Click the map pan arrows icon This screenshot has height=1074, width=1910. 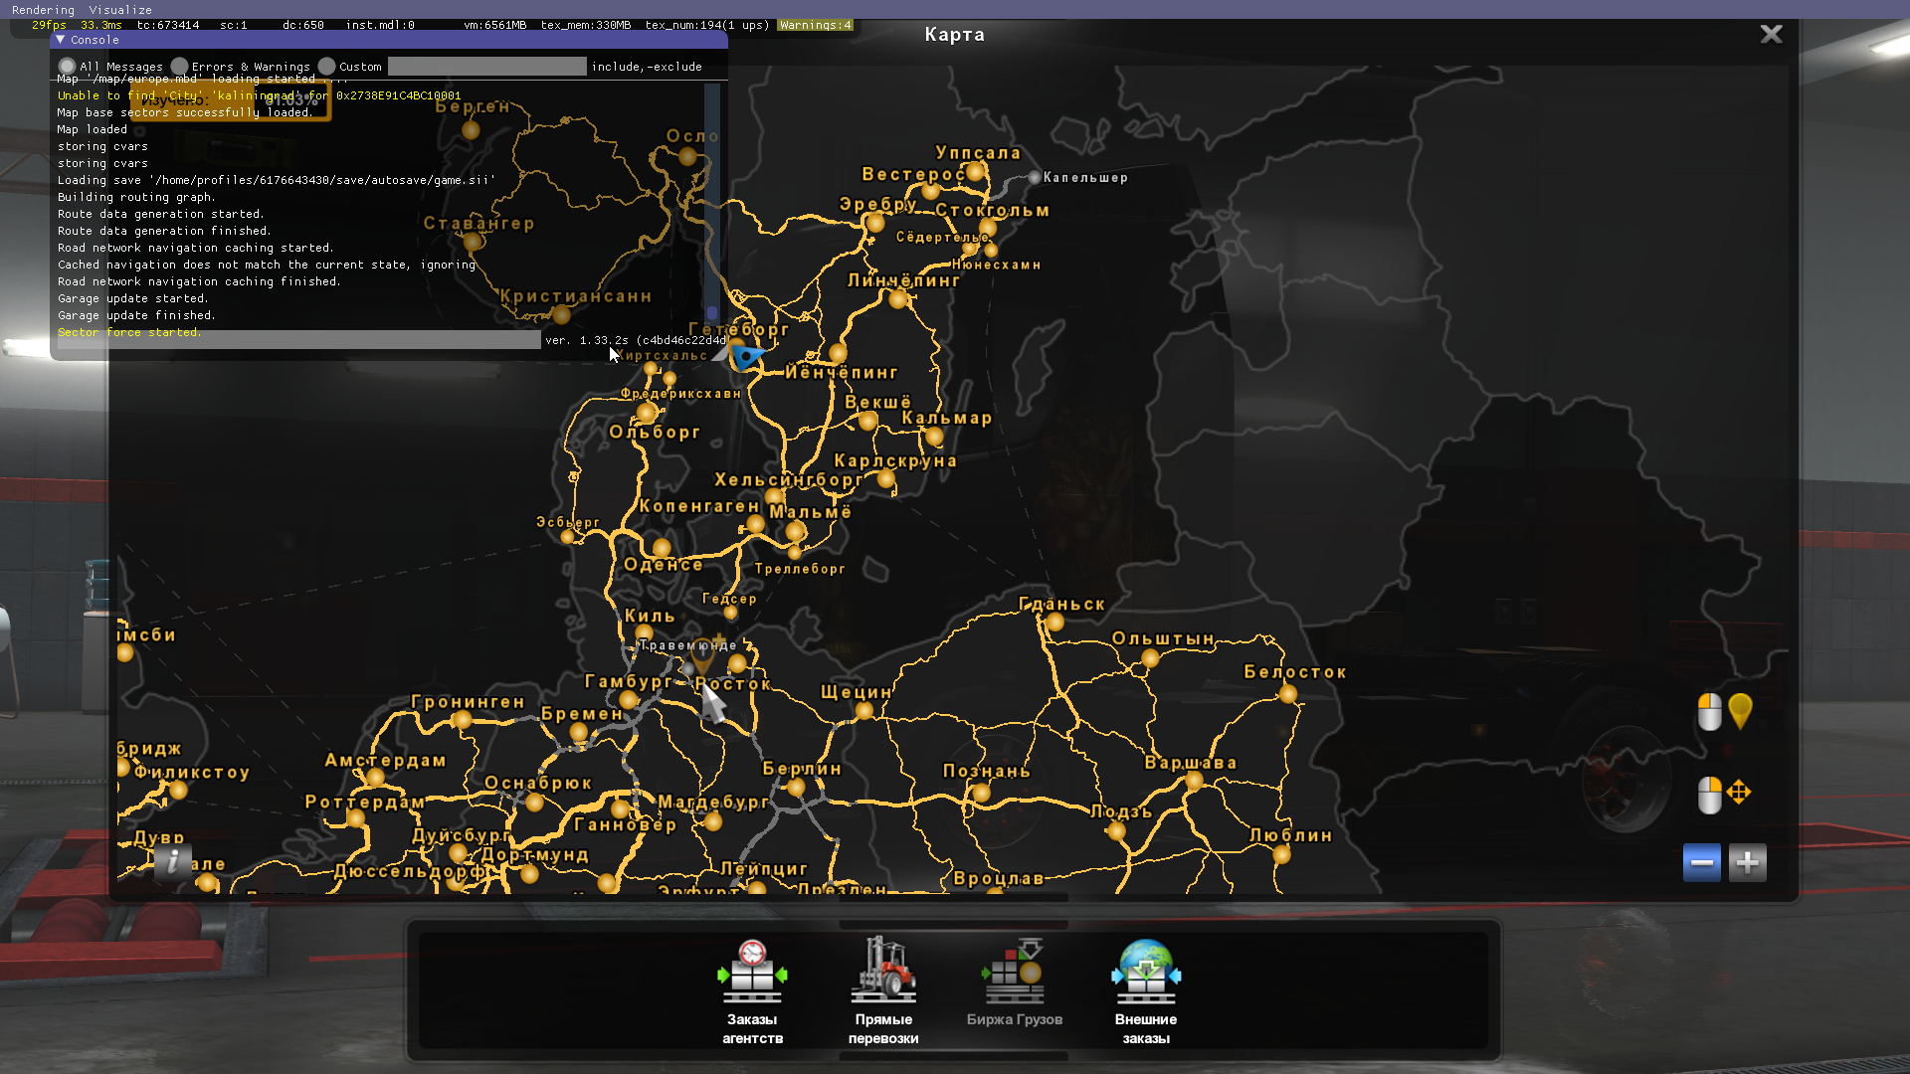[x=1739, y=793]
